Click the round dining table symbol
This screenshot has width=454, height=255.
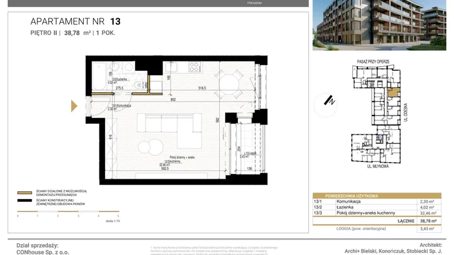click(x=229, y=84)
